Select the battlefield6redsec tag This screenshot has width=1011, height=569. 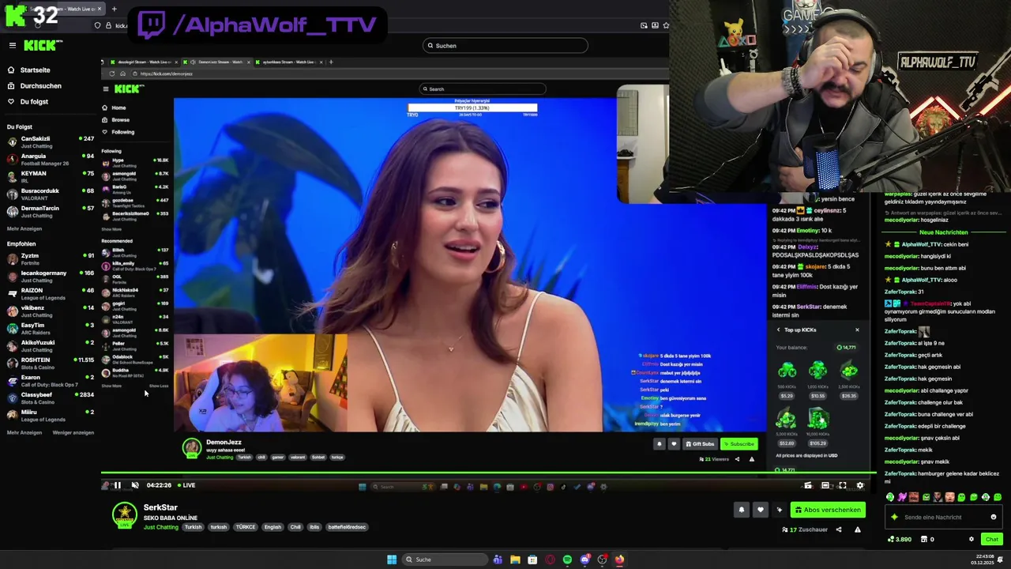347,527
